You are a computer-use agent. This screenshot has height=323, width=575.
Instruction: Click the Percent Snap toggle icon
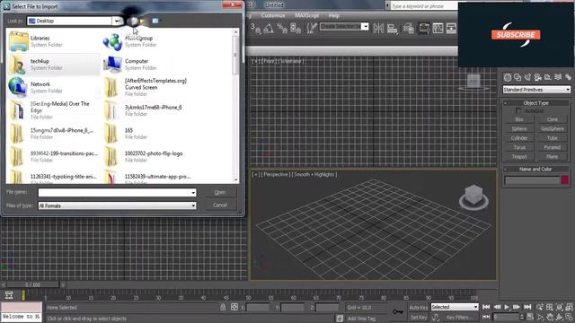(x=282, y=28)
